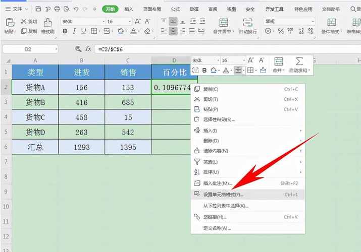The width and height of the screenshot is (361, 252).
Task: Click the increase indent icon in ribbon
Action: (x=202, y=21)
